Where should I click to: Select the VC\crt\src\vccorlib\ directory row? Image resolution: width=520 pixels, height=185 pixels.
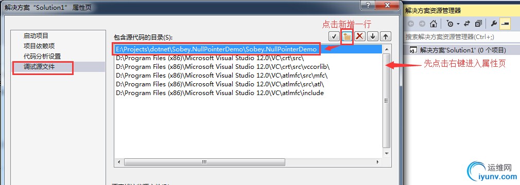249,66
